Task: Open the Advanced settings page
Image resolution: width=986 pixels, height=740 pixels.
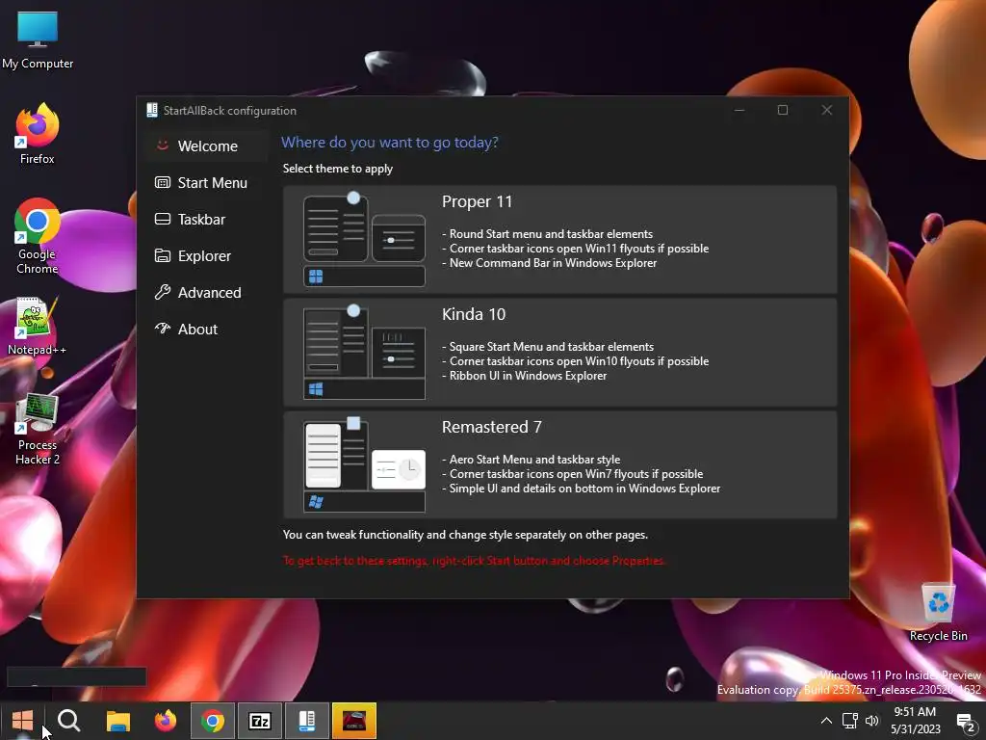Action: (x=206, y=292)
